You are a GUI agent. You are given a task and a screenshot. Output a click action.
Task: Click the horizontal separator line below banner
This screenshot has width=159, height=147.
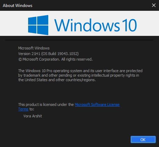pos(79,40)
